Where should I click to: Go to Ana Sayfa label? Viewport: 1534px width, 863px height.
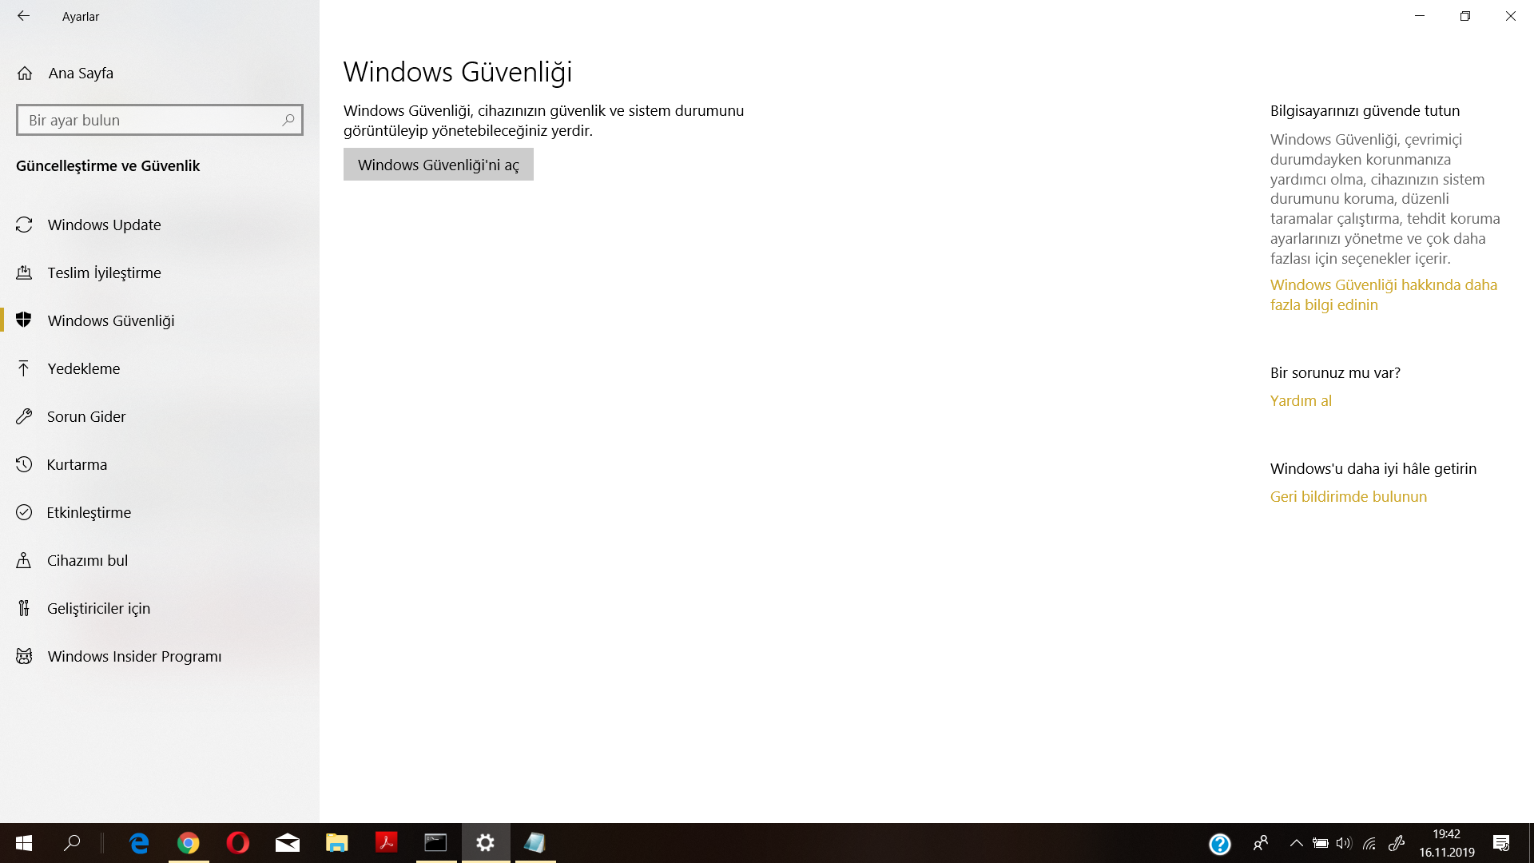coord(81,74)
